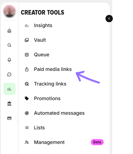Open the Home icon in the sidebar

[x=9, y=30]
